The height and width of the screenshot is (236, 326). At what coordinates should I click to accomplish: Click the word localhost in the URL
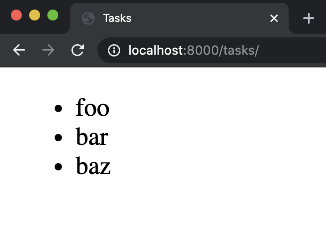tap(155, 50)
